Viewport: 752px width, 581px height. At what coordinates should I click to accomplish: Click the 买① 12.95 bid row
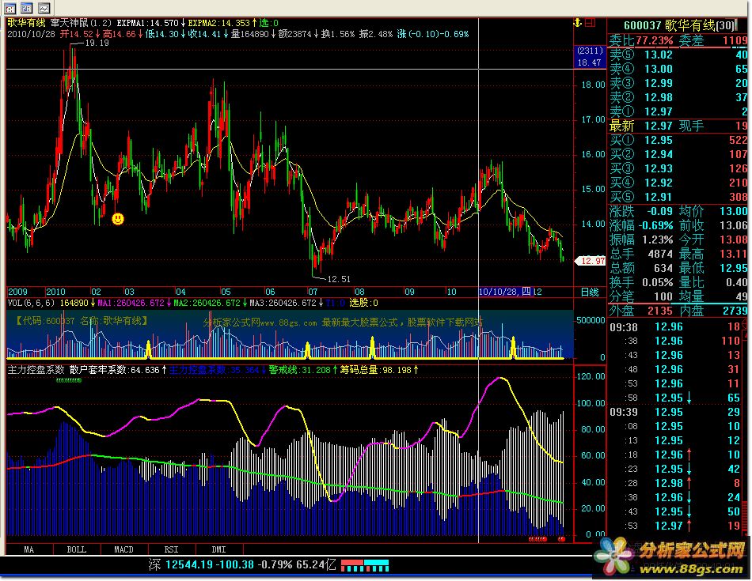pyautogui.click(x=678, y=141)
